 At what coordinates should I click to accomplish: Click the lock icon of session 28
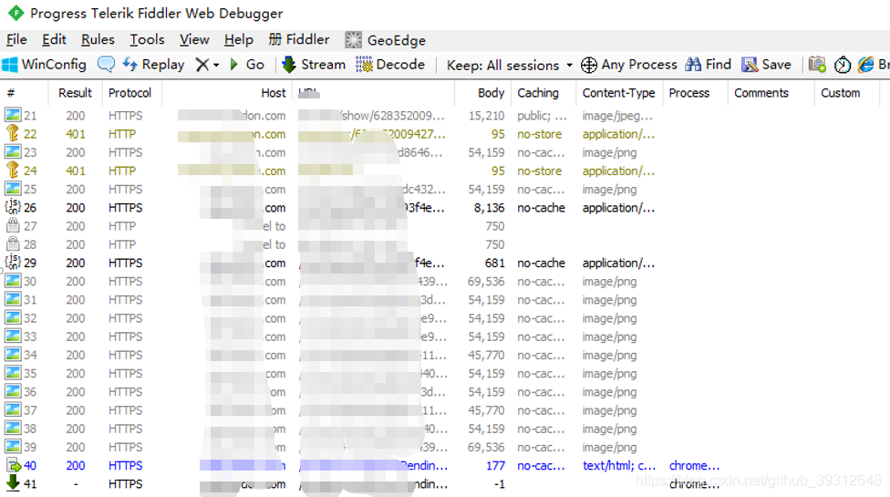[x=13, y=244]
